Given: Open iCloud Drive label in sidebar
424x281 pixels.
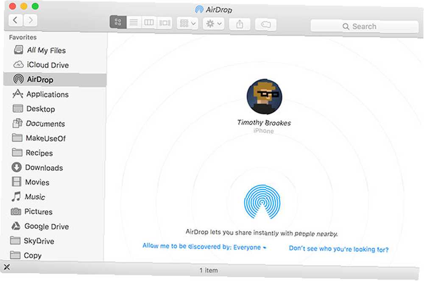Looking at the screenshot, I should point(47,65).
